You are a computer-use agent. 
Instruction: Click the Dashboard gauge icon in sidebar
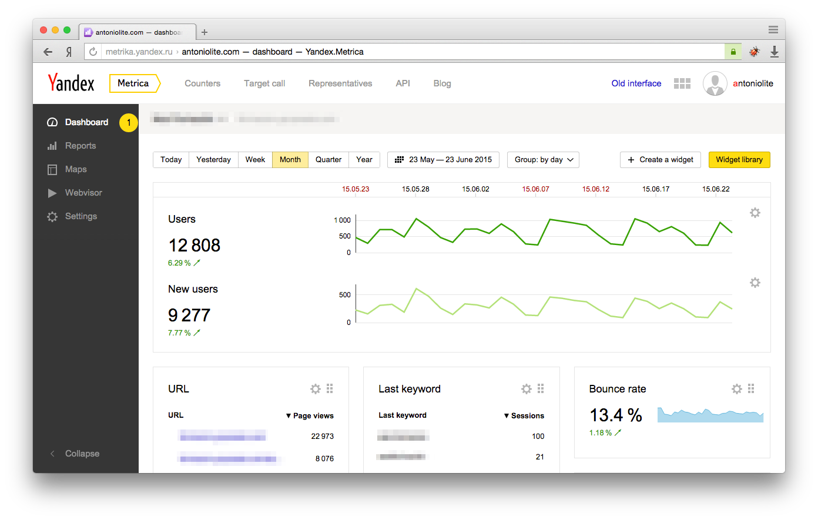click(x=52, y=122)
